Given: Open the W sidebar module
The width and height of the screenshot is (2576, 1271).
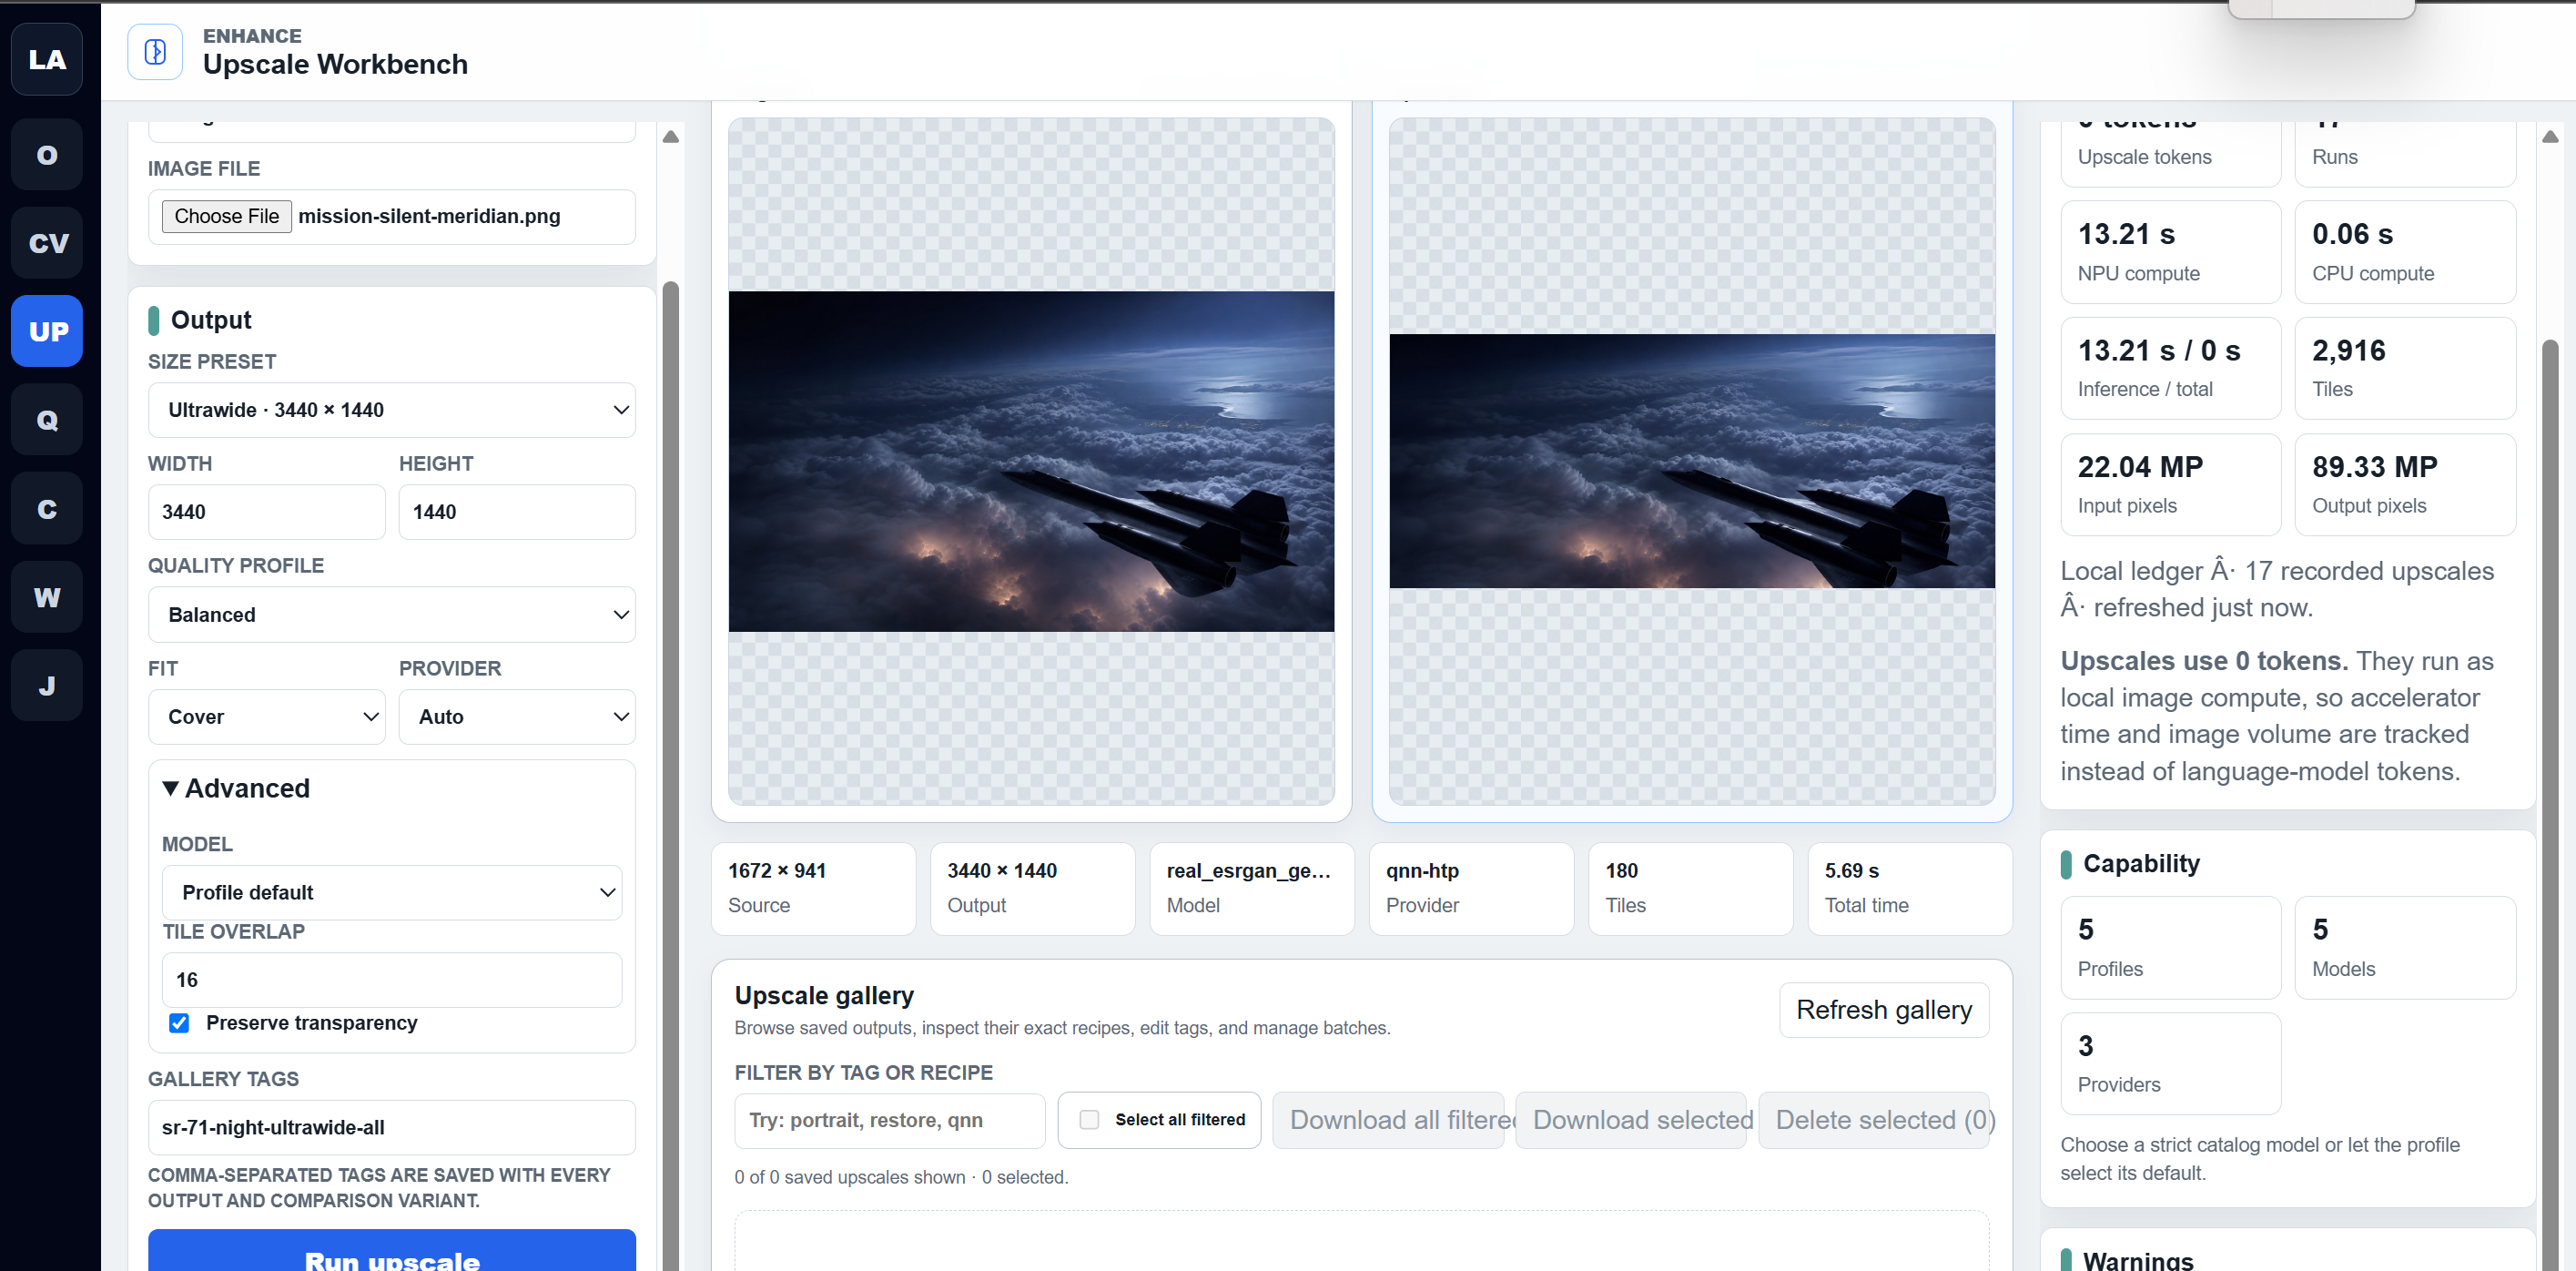Looking at the screenshot, I should [47, 597].
